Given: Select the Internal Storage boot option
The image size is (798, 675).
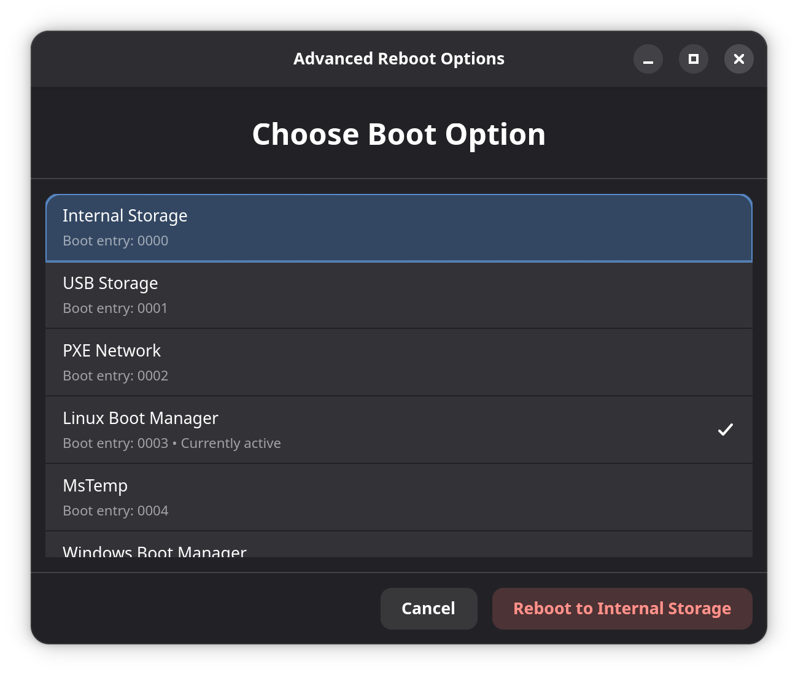Looking at the screenshot, I should pyautogui.click(x=399, y=228).
